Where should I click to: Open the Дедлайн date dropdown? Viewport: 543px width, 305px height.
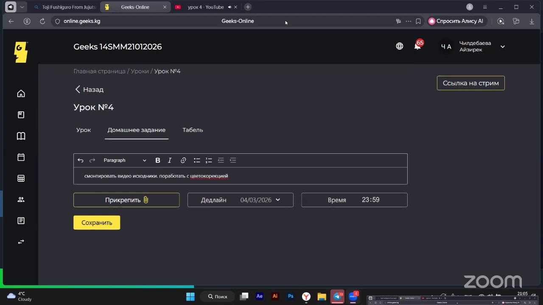click(241, 200)
